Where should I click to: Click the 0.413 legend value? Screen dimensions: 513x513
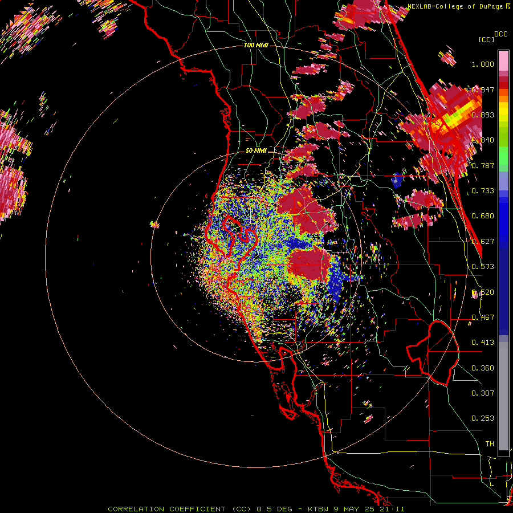click(483, 343)
